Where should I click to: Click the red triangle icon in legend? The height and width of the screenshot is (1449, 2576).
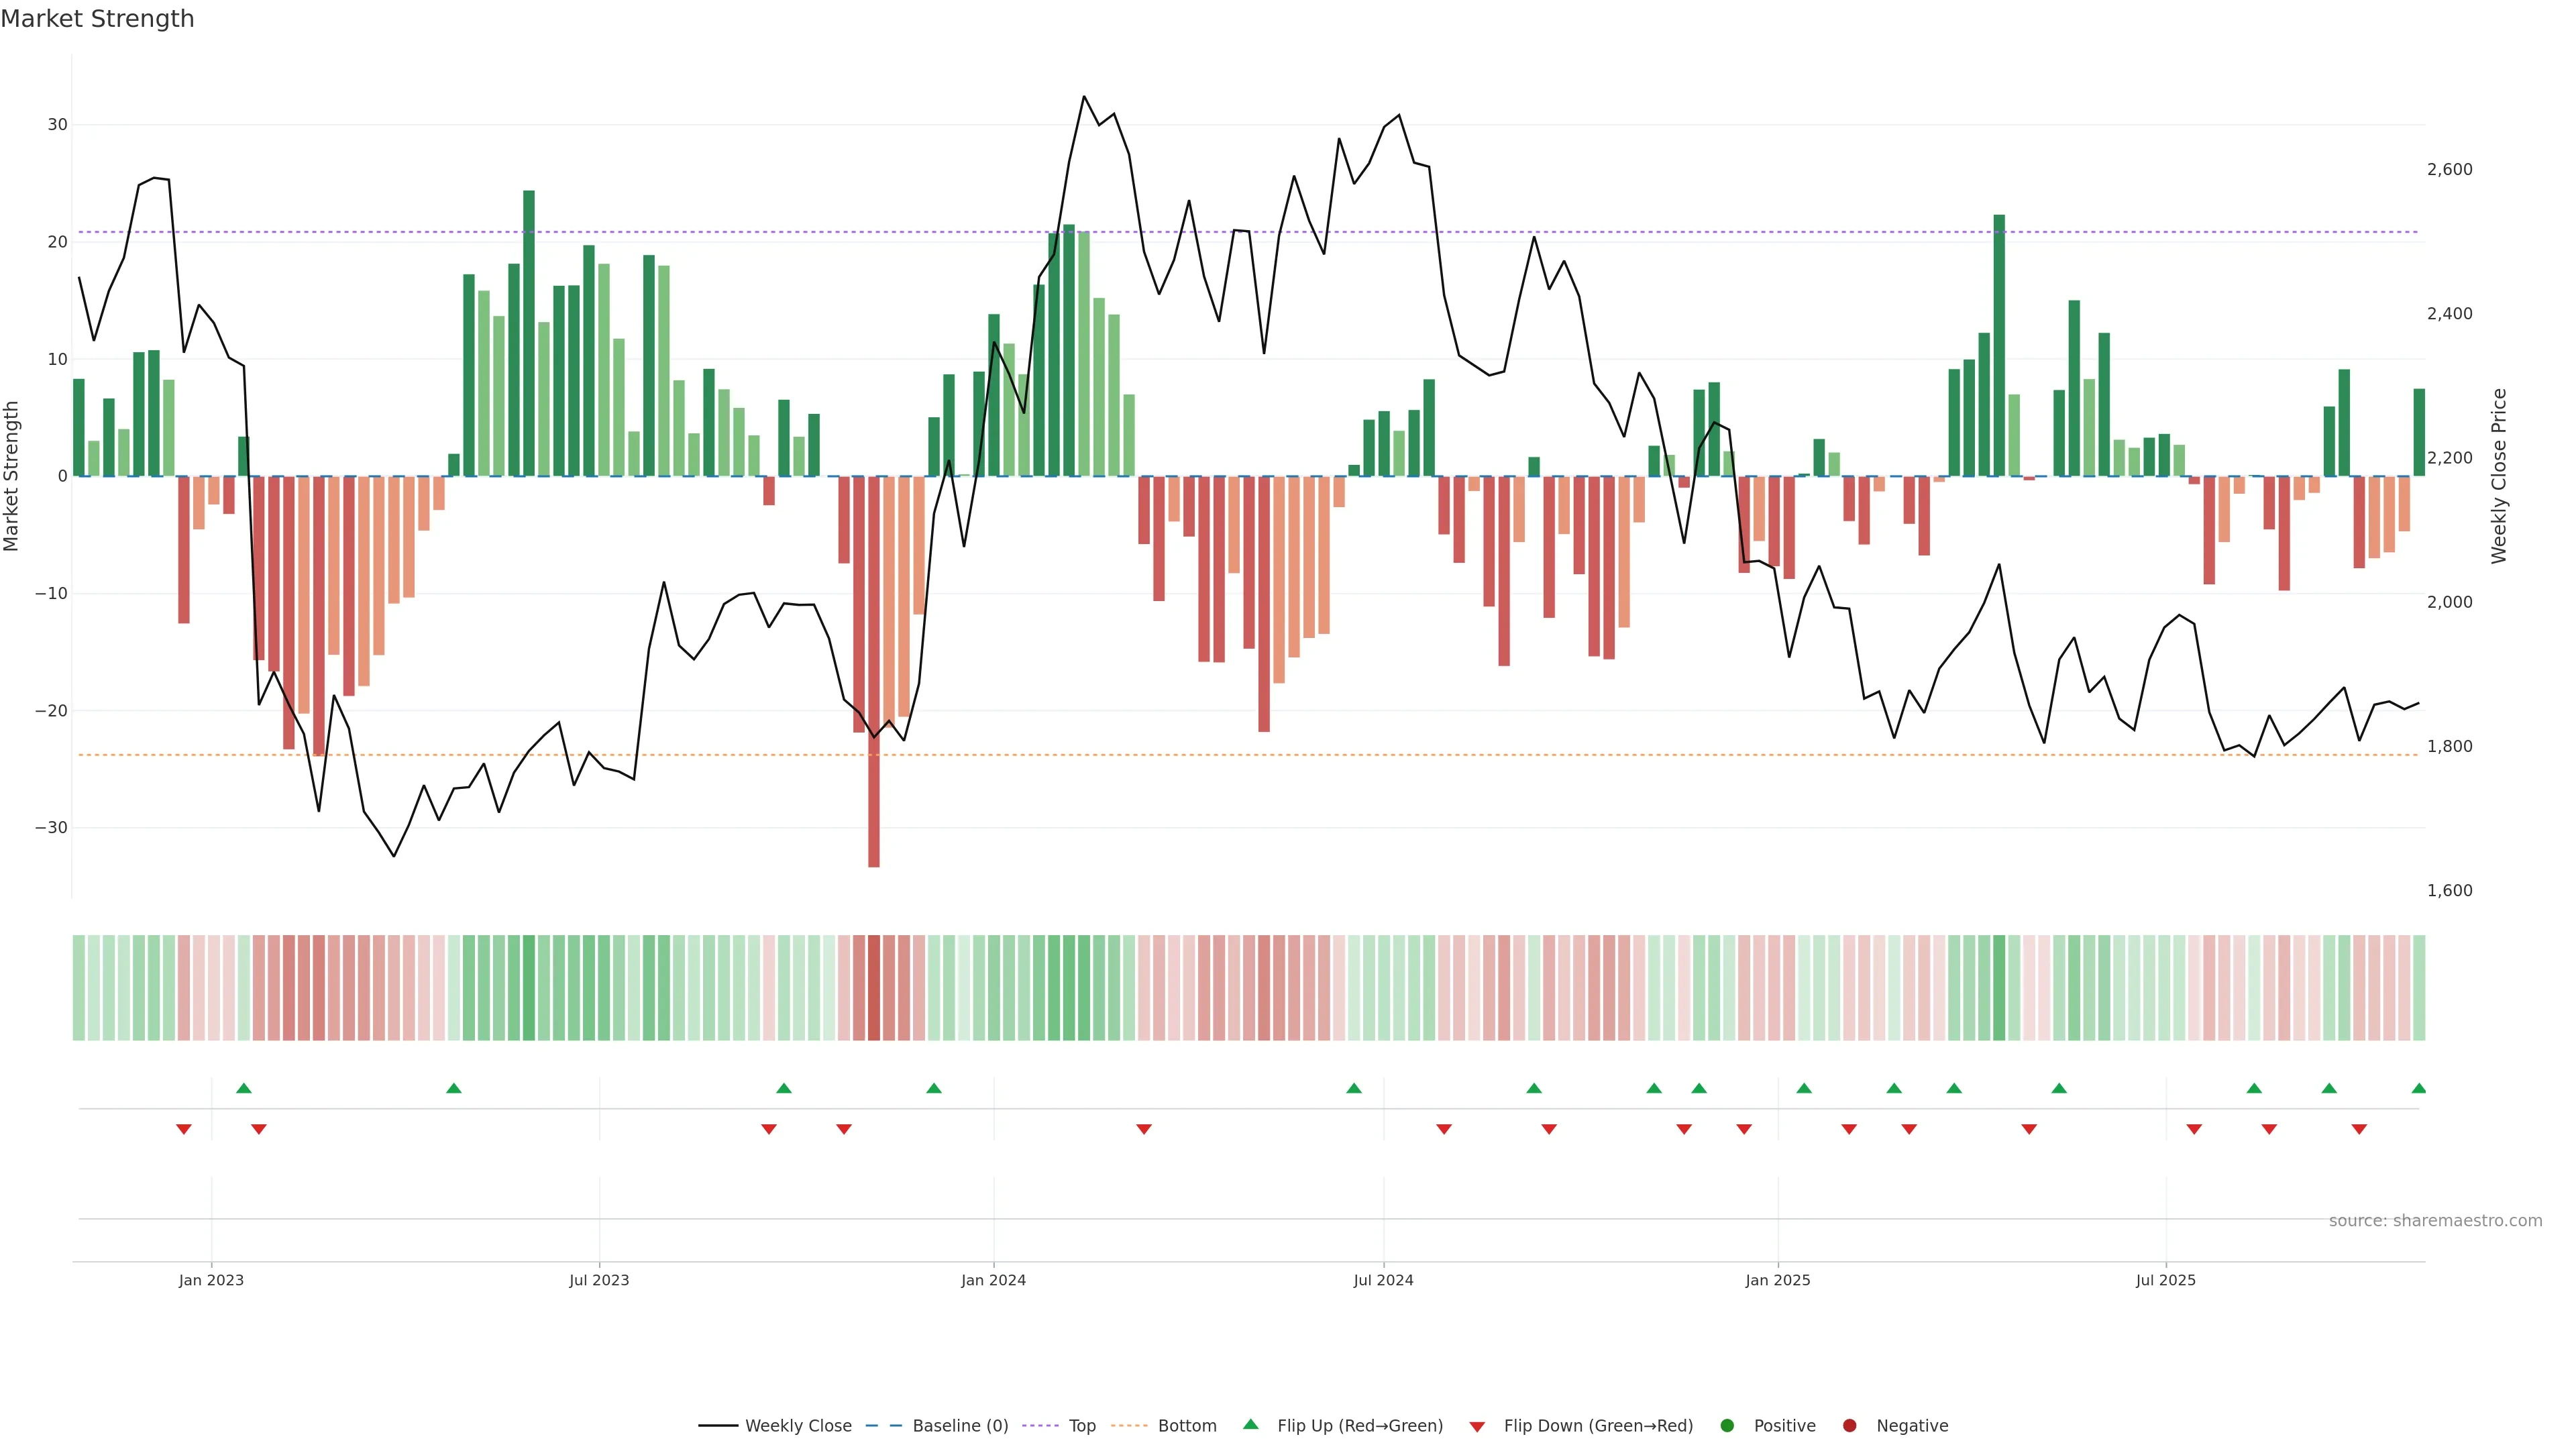1476,1427
